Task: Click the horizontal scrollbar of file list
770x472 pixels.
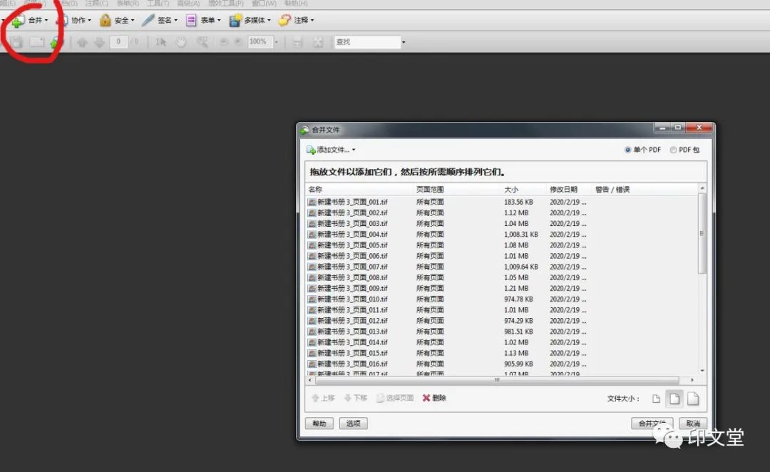Action: [x=498, y=380]
